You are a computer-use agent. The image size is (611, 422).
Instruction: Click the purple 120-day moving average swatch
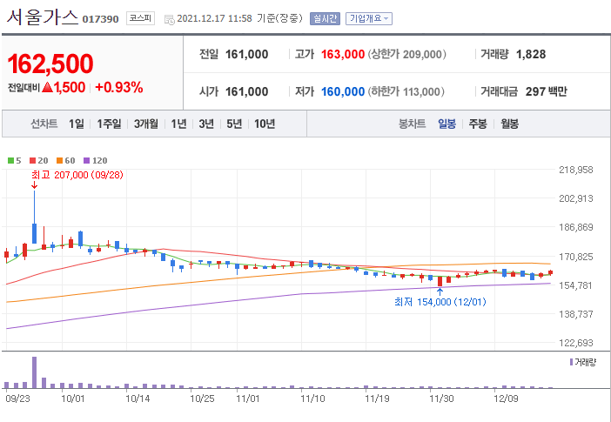point(86,161)
